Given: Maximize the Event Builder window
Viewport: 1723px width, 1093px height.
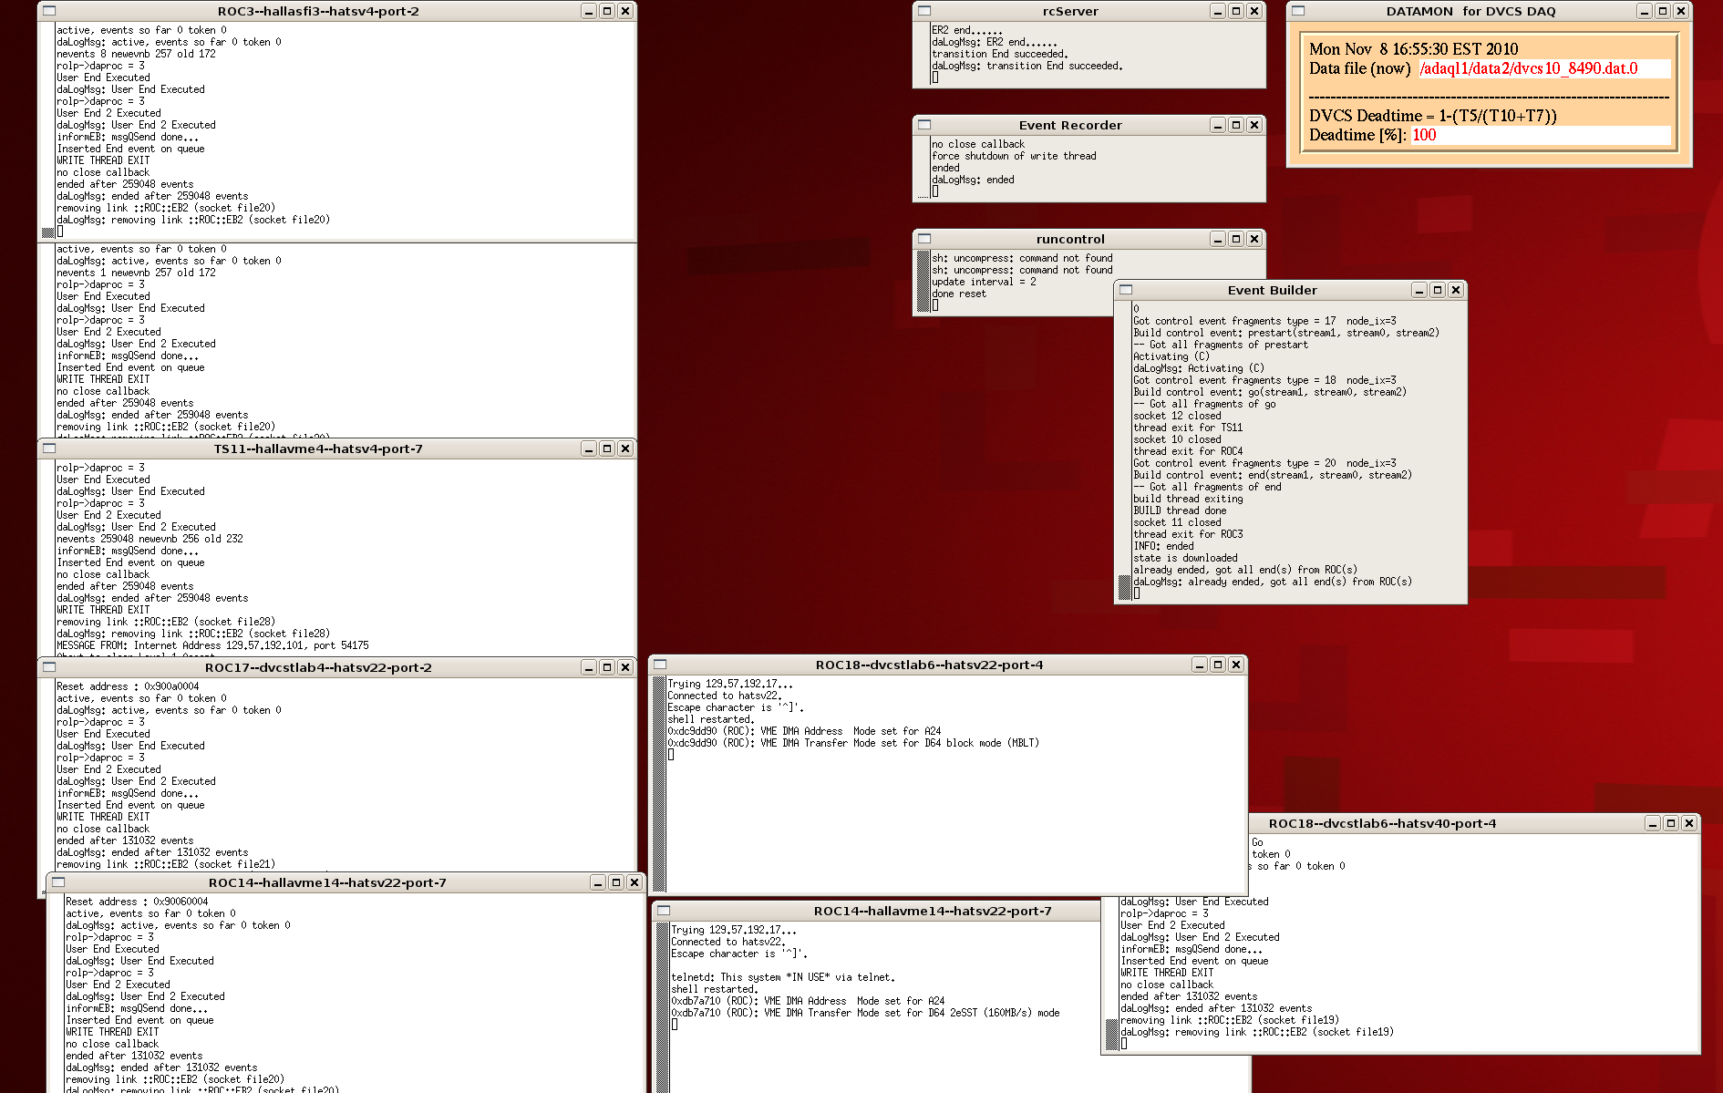Looking at the screenshot, I should click(1438, 290).
